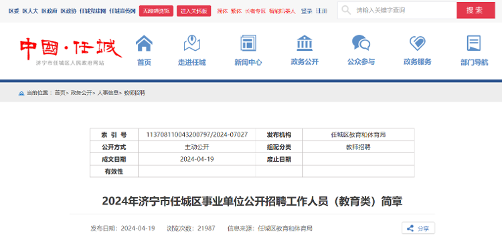The image size is (502, 248).
Task: Click the 首页 house icon
Action: pos(144,43)
